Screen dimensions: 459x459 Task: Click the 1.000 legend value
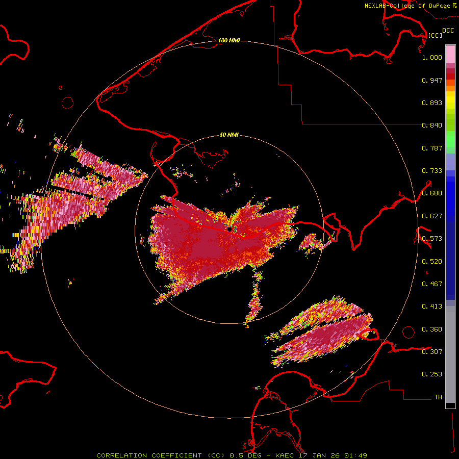coord(432,57)
